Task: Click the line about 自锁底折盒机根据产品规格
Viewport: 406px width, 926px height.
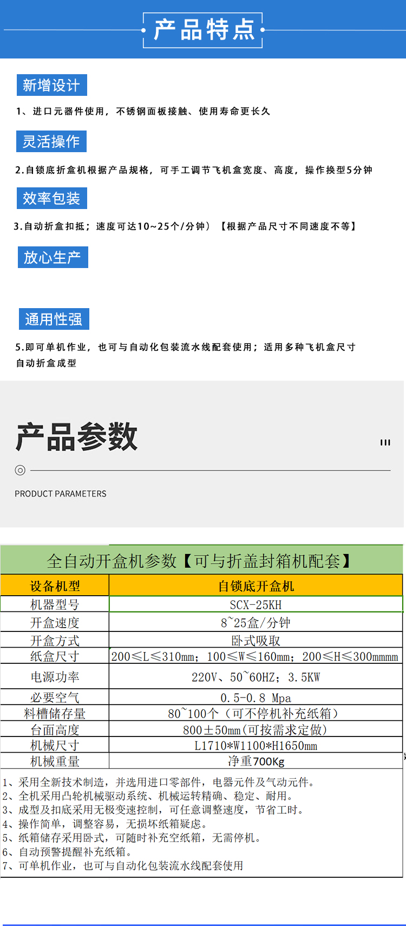Action: pyautogui.click(x=194, y=170)
